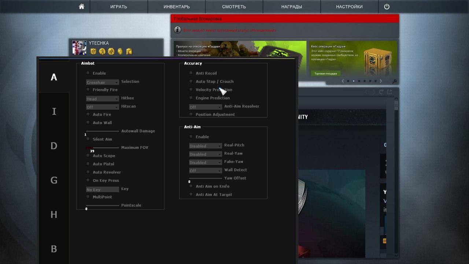Click the magnifier icon beside the news carousel
Image resolution: width=469 pixels, height=264 pixels.
pyautogui.click(x=394, y=81)
